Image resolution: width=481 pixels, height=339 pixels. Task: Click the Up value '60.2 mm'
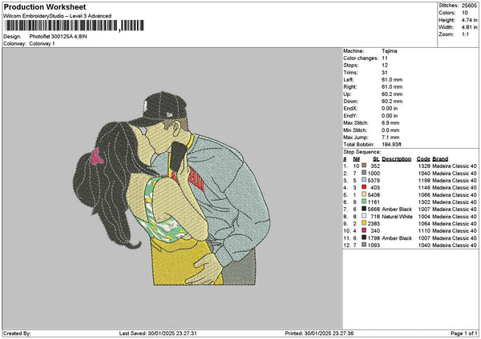pos(392,94)
